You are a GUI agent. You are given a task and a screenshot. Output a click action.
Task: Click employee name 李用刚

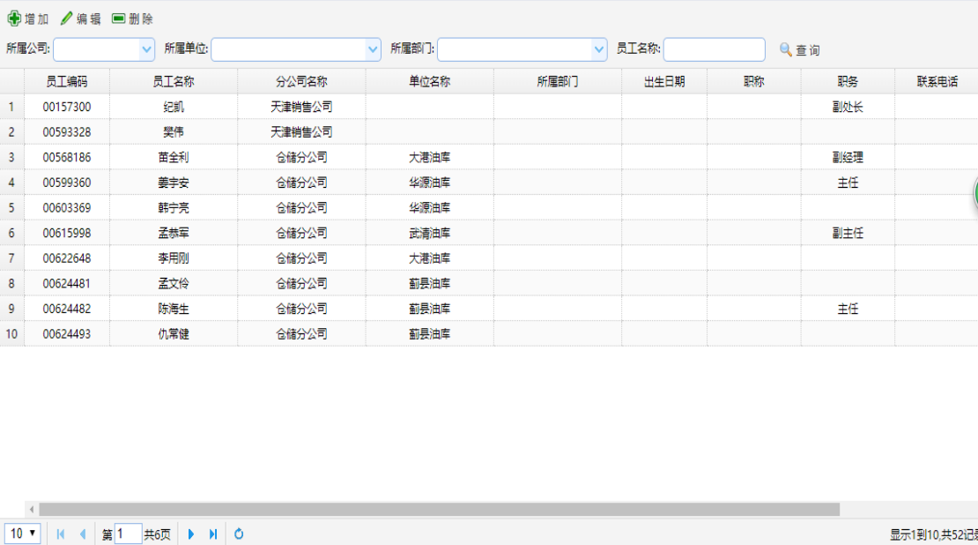pyautogui.click(x=174, y=258)
